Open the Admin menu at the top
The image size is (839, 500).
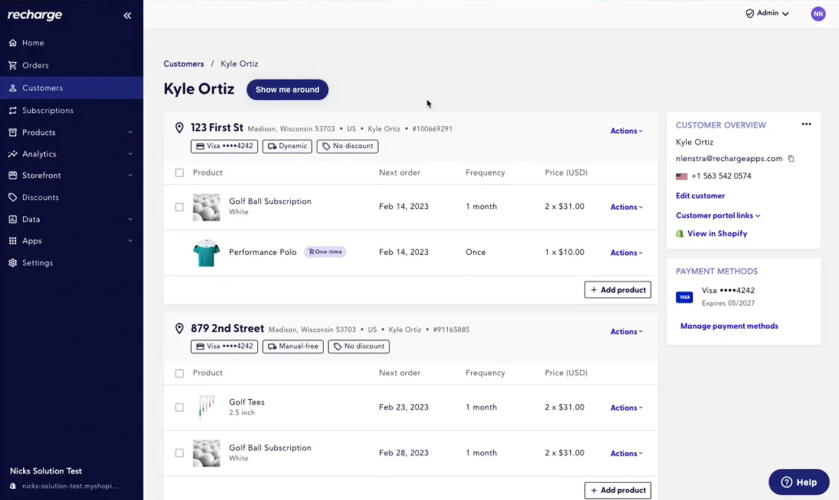[766, 12]
